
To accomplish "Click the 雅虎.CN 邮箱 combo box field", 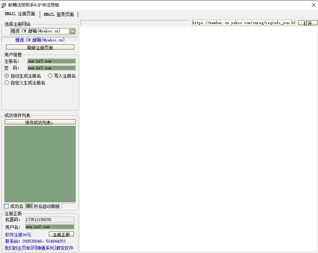I will (x=39, y=31).
